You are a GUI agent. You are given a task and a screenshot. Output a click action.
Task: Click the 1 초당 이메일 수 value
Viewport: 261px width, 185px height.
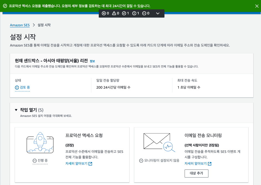[x=189, y=88]
